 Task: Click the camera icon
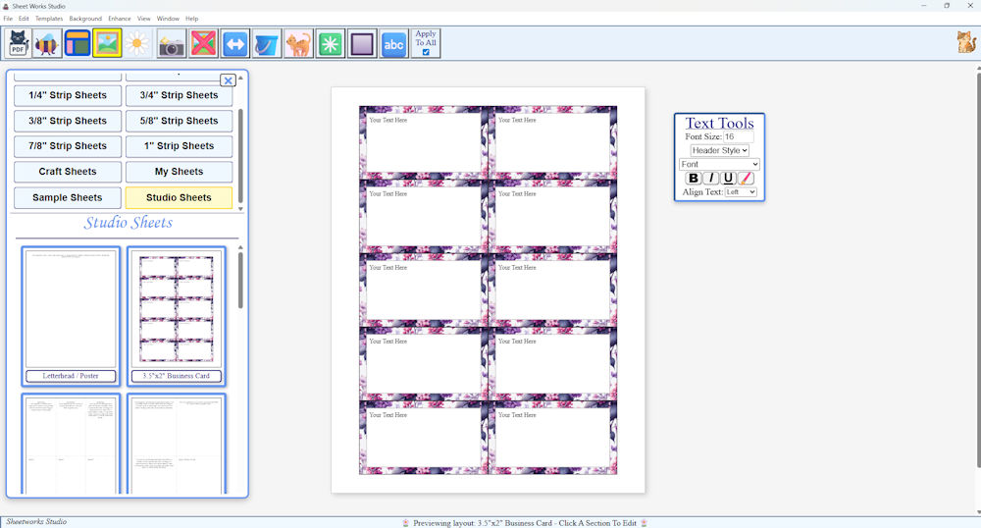(x=172, y=43)
